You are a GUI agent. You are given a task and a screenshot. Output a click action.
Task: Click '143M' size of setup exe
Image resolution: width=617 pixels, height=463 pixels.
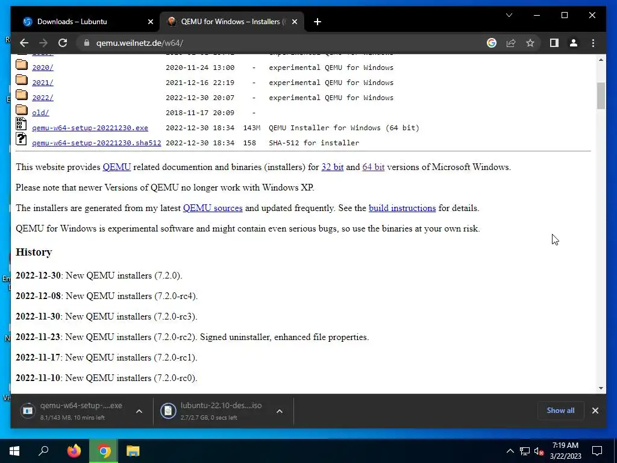tap(252, 128)
